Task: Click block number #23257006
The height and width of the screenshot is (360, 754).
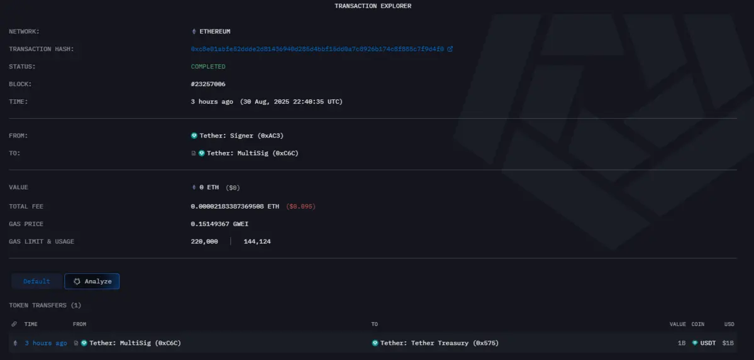Action: (x=208, y=84)
